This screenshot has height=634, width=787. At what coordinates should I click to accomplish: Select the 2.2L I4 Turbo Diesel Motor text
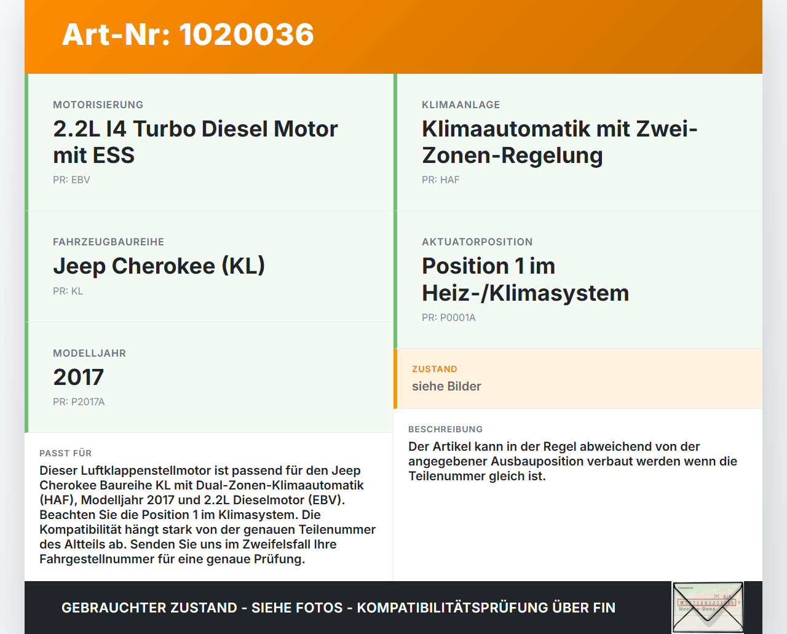[196, 142]
